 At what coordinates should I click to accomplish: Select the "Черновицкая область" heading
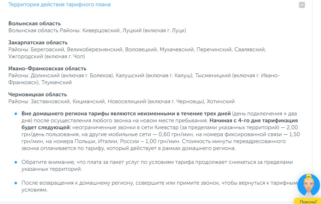pos(38,95)
